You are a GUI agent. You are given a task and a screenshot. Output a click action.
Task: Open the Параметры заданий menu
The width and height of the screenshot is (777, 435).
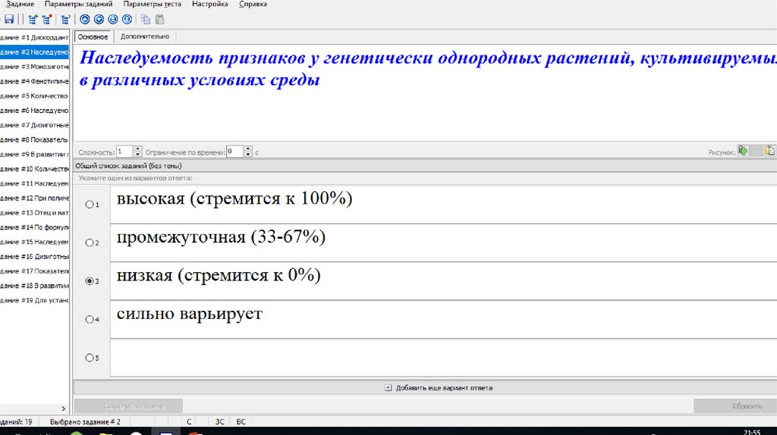pos(78,5)
